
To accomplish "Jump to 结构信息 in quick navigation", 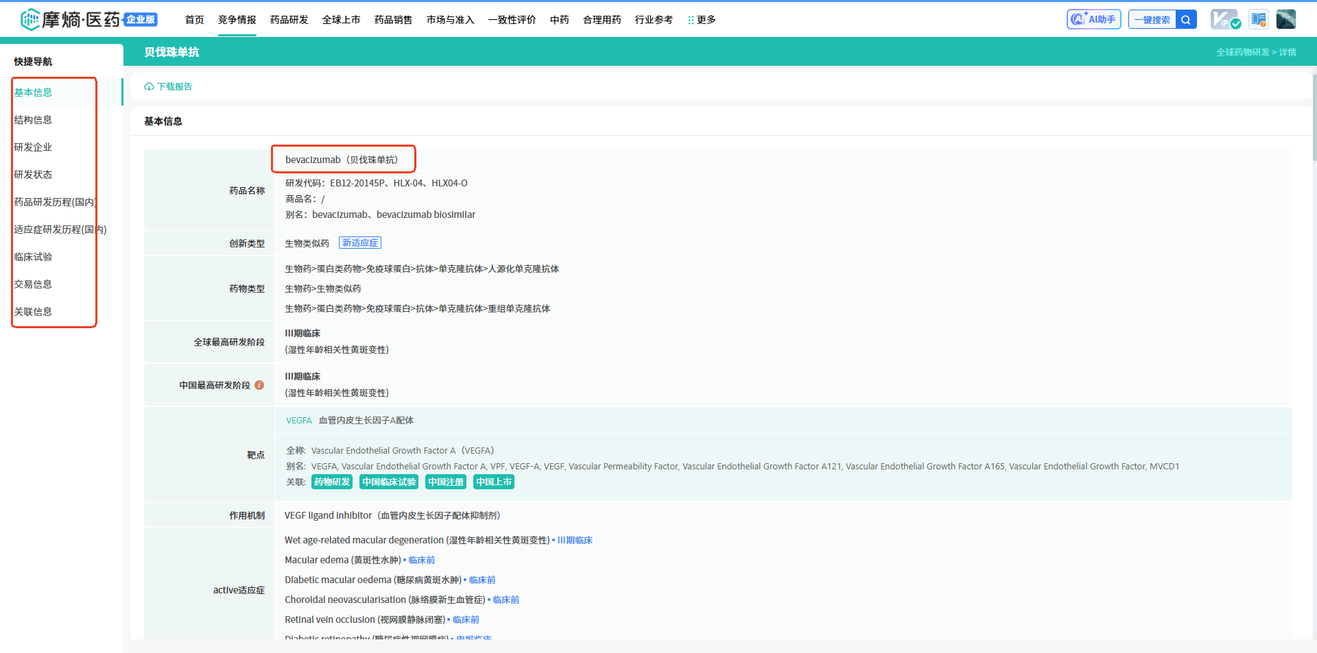I will click(x=33, y=120).
